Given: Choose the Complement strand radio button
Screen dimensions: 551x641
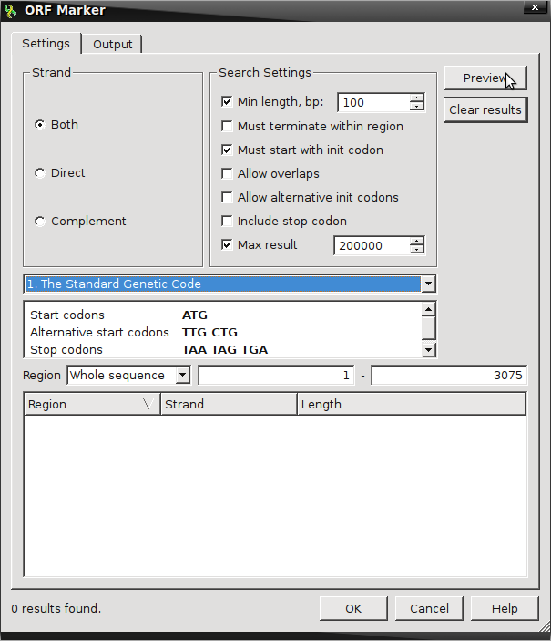Looking at the screenshot, I should [39, 222].
